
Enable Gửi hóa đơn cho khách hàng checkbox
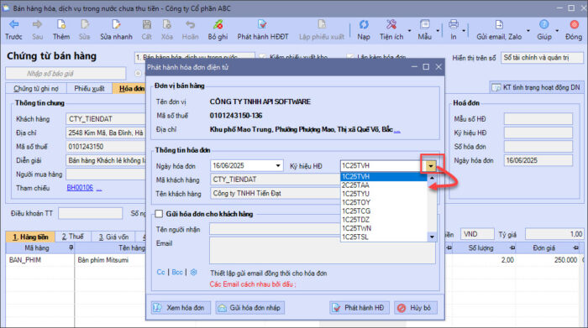(159, 214)
